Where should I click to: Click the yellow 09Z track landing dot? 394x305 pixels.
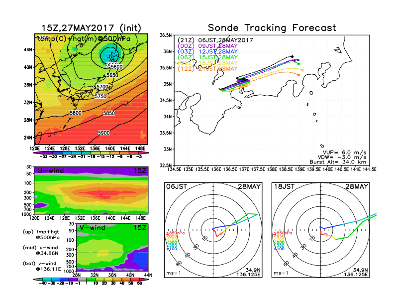click(x=302, y=70)
